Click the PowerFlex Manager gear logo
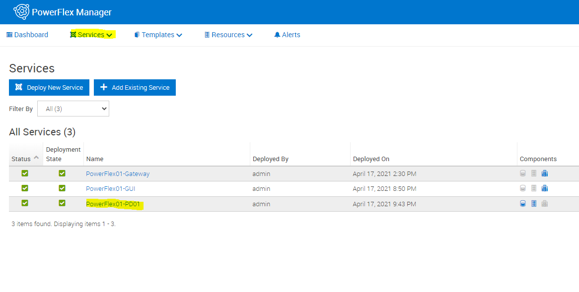The image size is (579, 292). [x=21, y=11]
